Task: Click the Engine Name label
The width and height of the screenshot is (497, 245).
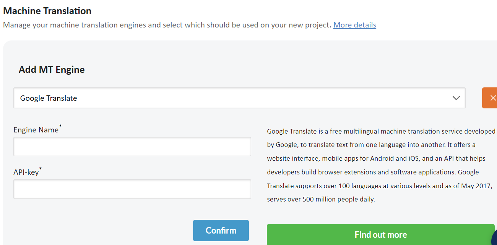Action: (37, 129)
